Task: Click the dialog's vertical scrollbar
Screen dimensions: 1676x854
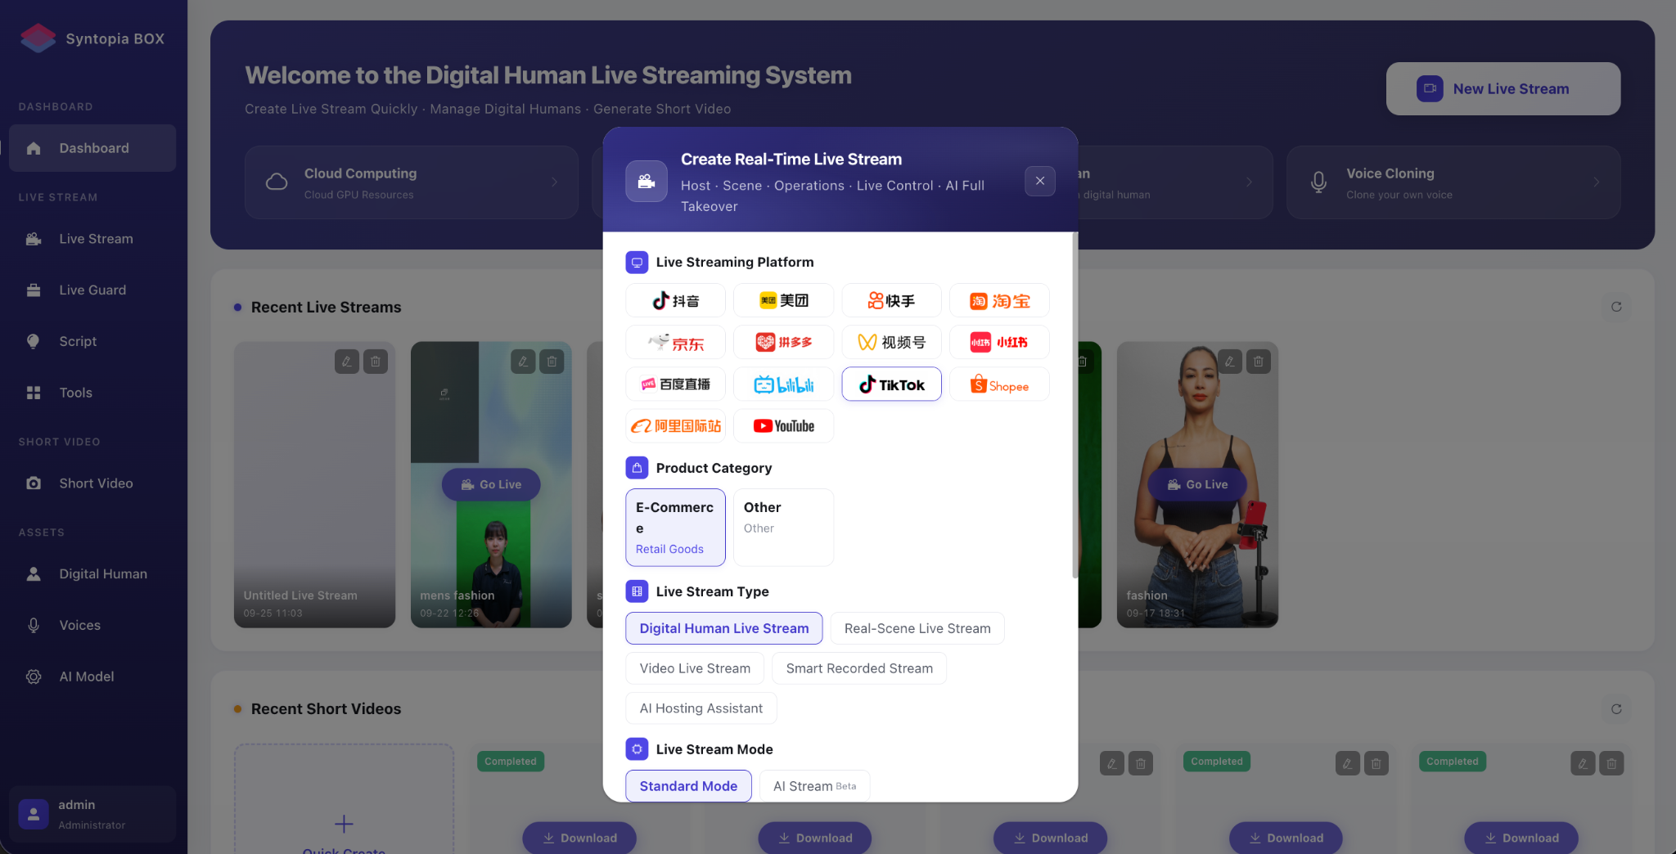Action: 1075,405
